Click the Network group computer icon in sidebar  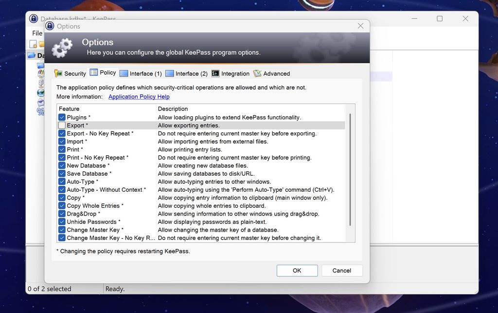[41, 83]
